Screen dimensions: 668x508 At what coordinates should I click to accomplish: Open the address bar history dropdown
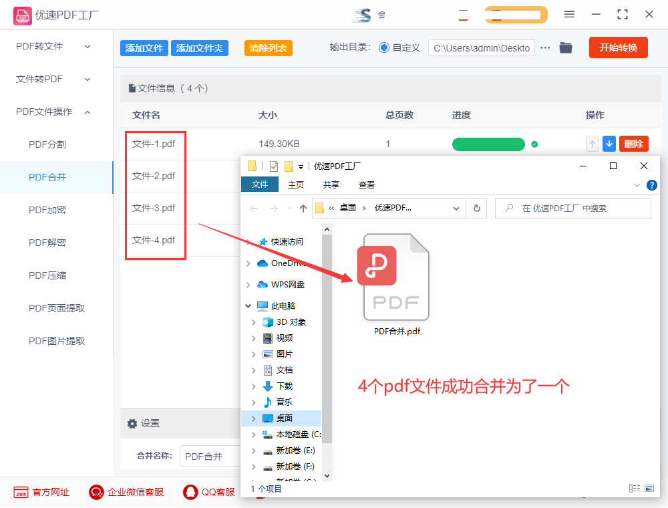456,209
